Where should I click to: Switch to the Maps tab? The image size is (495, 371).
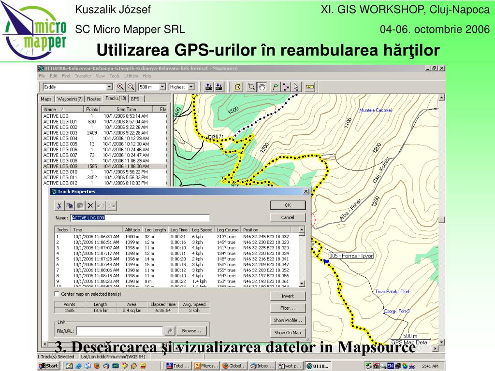46,99
